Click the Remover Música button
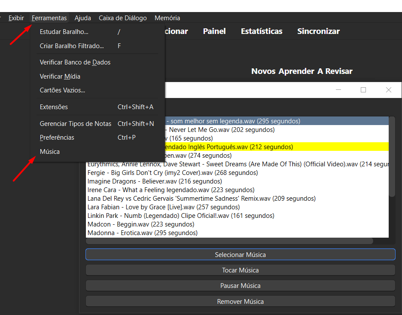 coord(240,302)
